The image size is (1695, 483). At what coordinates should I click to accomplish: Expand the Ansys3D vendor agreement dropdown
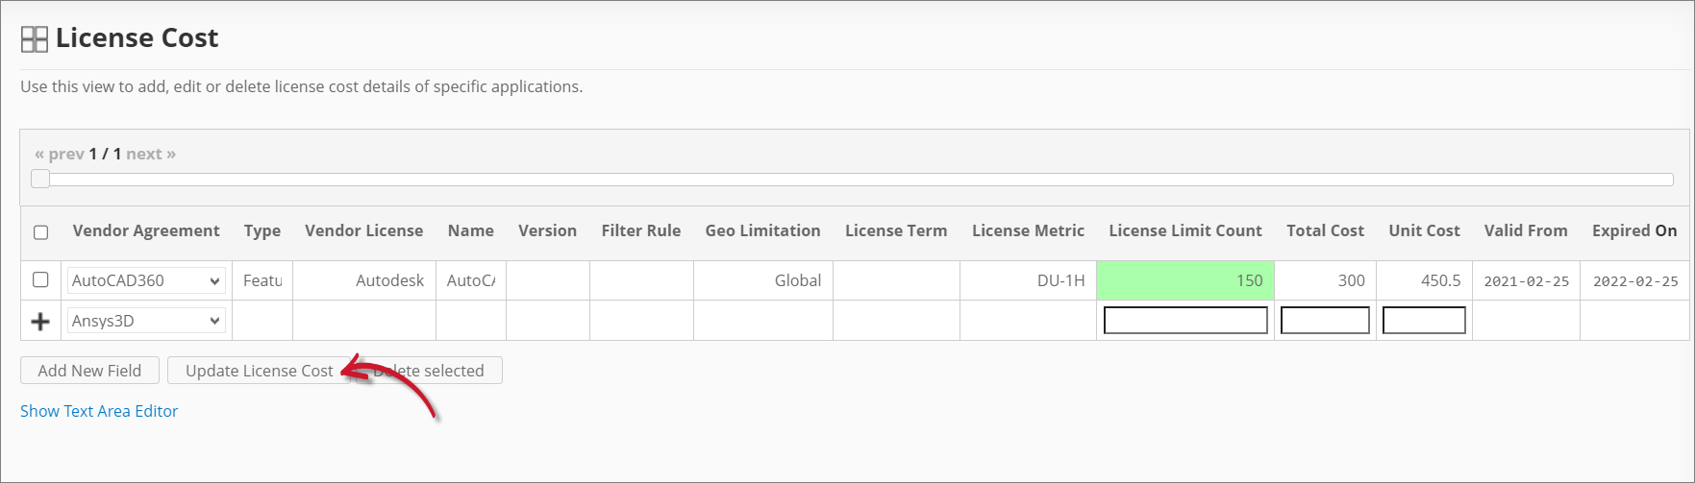(146, 321)
